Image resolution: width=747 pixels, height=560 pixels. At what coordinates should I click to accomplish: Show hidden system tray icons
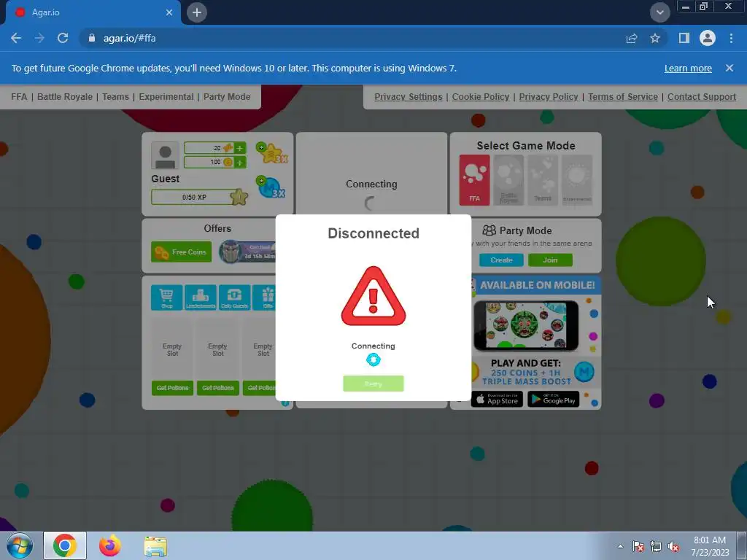click(x=620, y=546)
